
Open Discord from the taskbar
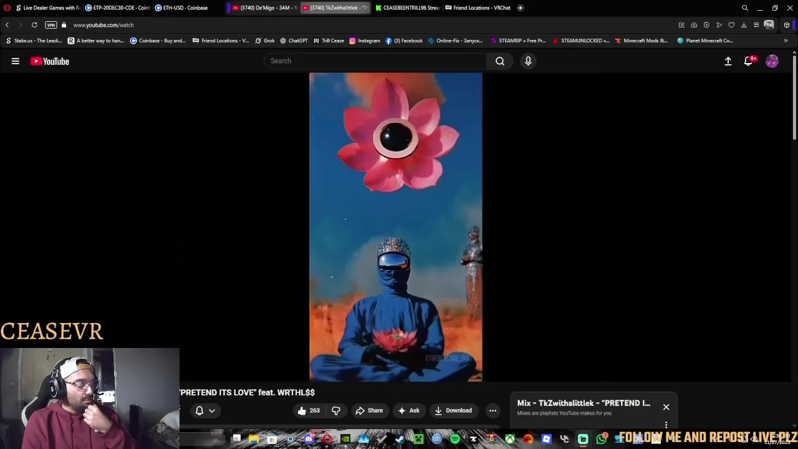[x=309, y=439]
